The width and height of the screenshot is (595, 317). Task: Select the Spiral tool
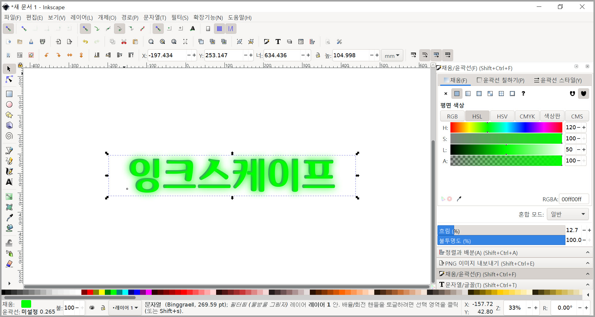pos(9,136)
